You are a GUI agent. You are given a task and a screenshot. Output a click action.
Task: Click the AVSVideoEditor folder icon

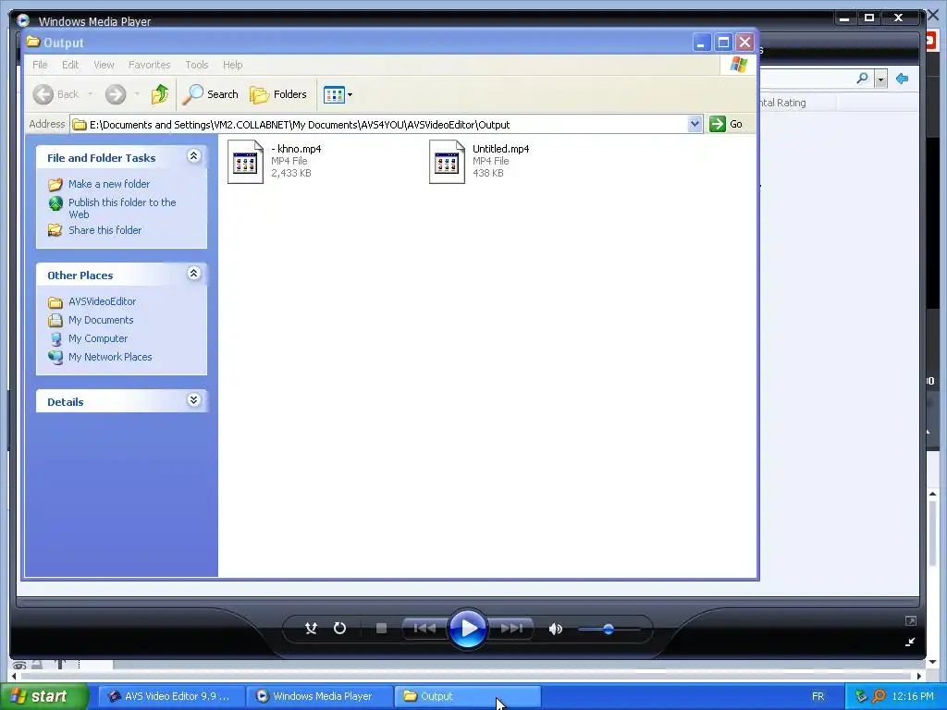(55, 302)
